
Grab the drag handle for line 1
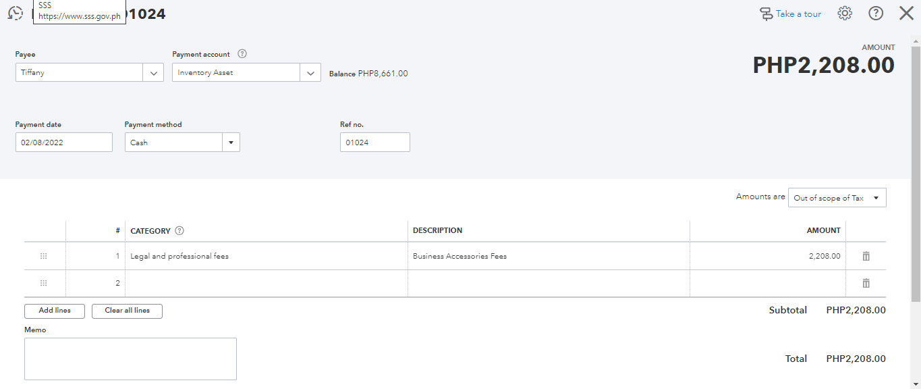tap(44, 256)
